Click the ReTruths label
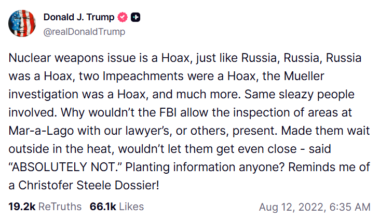 pos(60,207)
